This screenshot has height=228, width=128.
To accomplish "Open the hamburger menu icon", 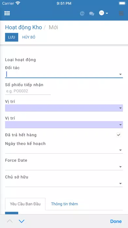I will pyautogui.click(x=121, y=13).
